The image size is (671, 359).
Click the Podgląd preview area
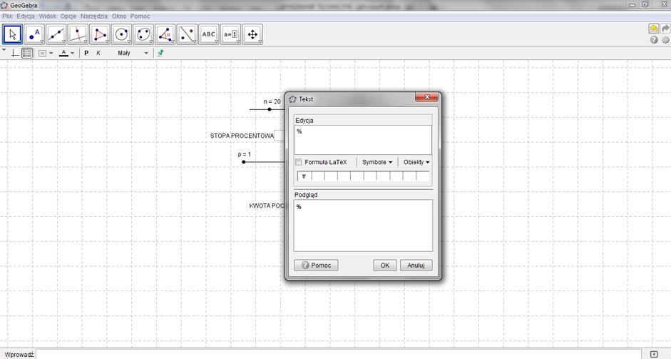pos(363,226)
